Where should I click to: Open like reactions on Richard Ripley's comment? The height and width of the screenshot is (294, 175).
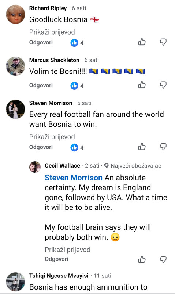click(77, 43)
